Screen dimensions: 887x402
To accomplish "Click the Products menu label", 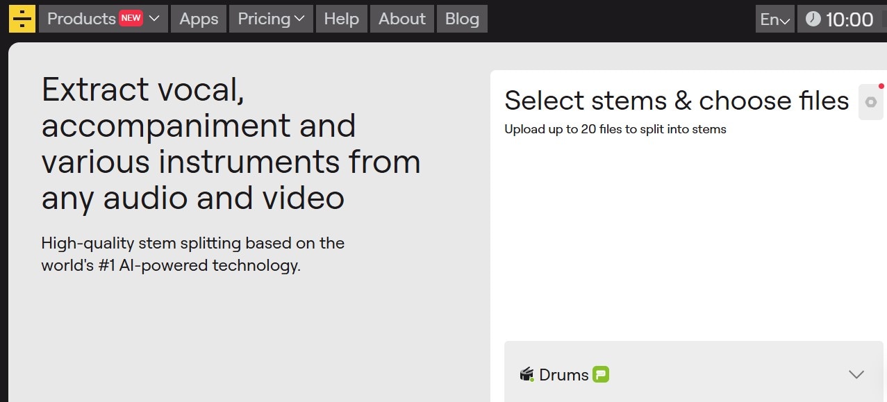I will (81, 19).
